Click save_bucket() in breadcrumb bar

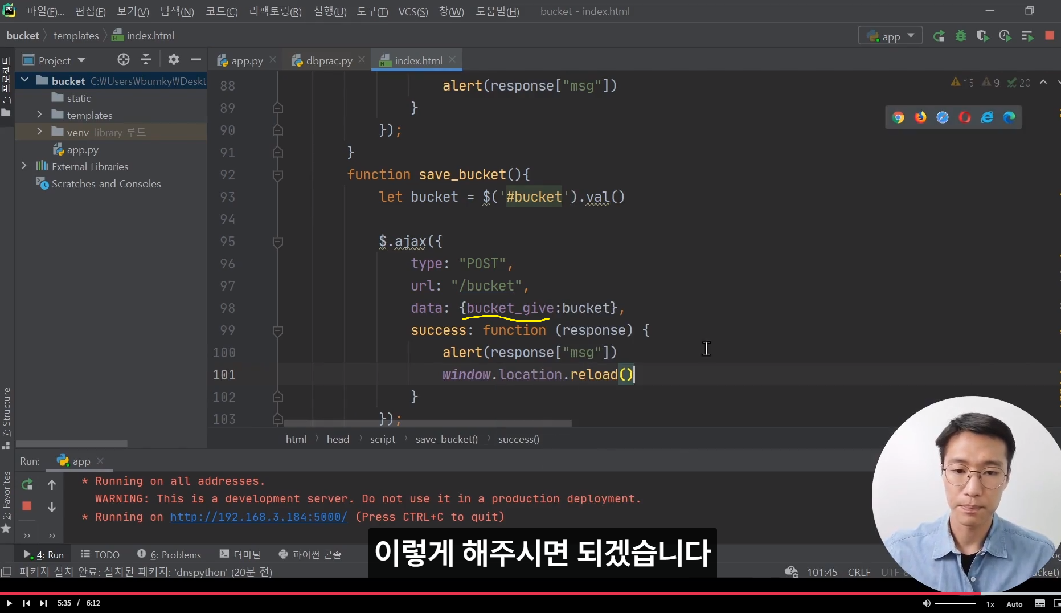(446, 439)
